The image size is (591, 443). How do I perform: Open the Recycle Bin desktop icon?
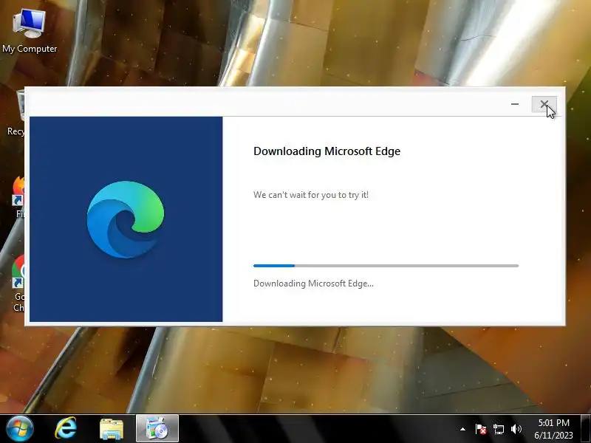click(16, 113)
